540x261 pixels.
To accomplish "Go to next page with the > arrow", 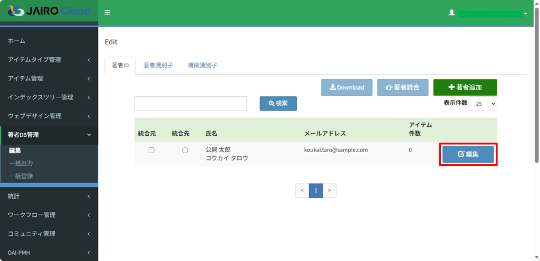I will coord(329,190).
